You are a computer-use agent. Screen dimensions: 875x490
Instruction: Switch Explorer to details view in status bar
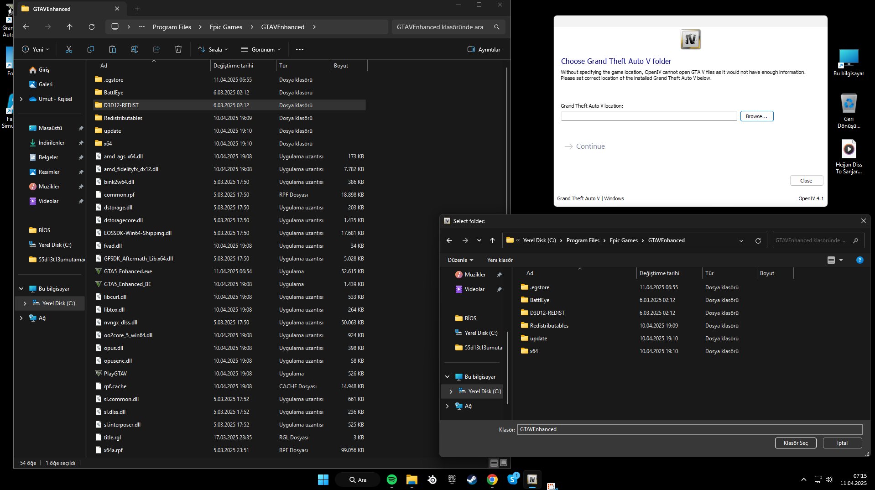[x=494, y=463]
